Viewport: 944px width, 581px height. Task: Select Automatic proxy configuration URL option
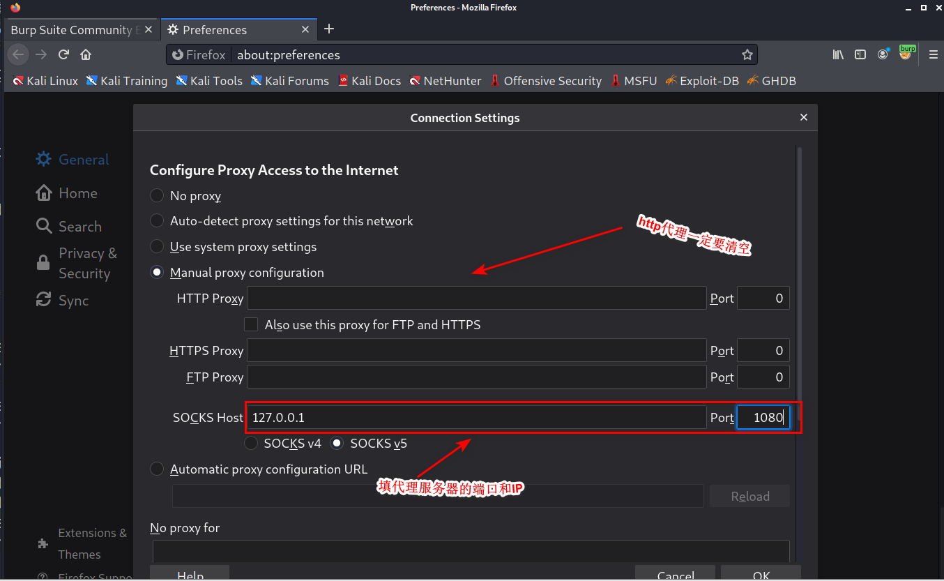[x=158, y=469]
